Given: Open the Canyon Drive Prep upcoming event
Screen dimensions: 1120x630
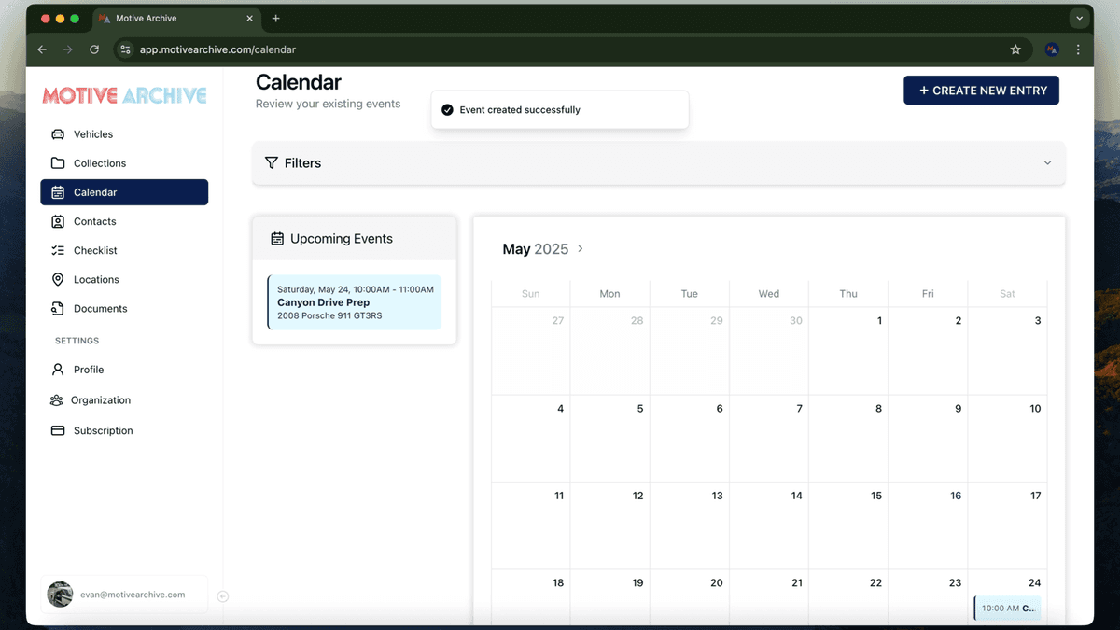Looking at the screenshot, I should coord(355,302).
